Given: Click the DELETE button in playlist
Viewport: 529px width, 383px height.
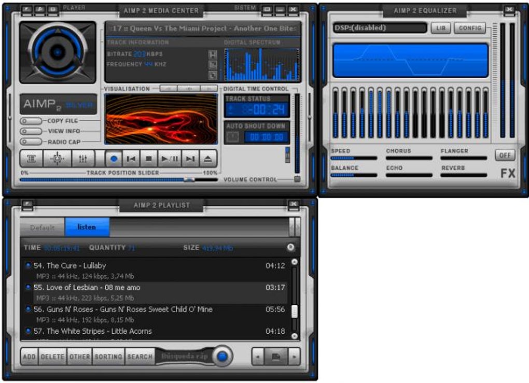Looking at the screenshot, I should click(52, 357).
